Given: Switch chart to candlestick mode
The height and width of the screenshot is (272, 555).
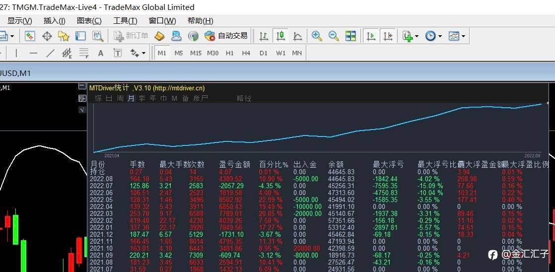Looking at the screenshot, I should pos(281,36).
